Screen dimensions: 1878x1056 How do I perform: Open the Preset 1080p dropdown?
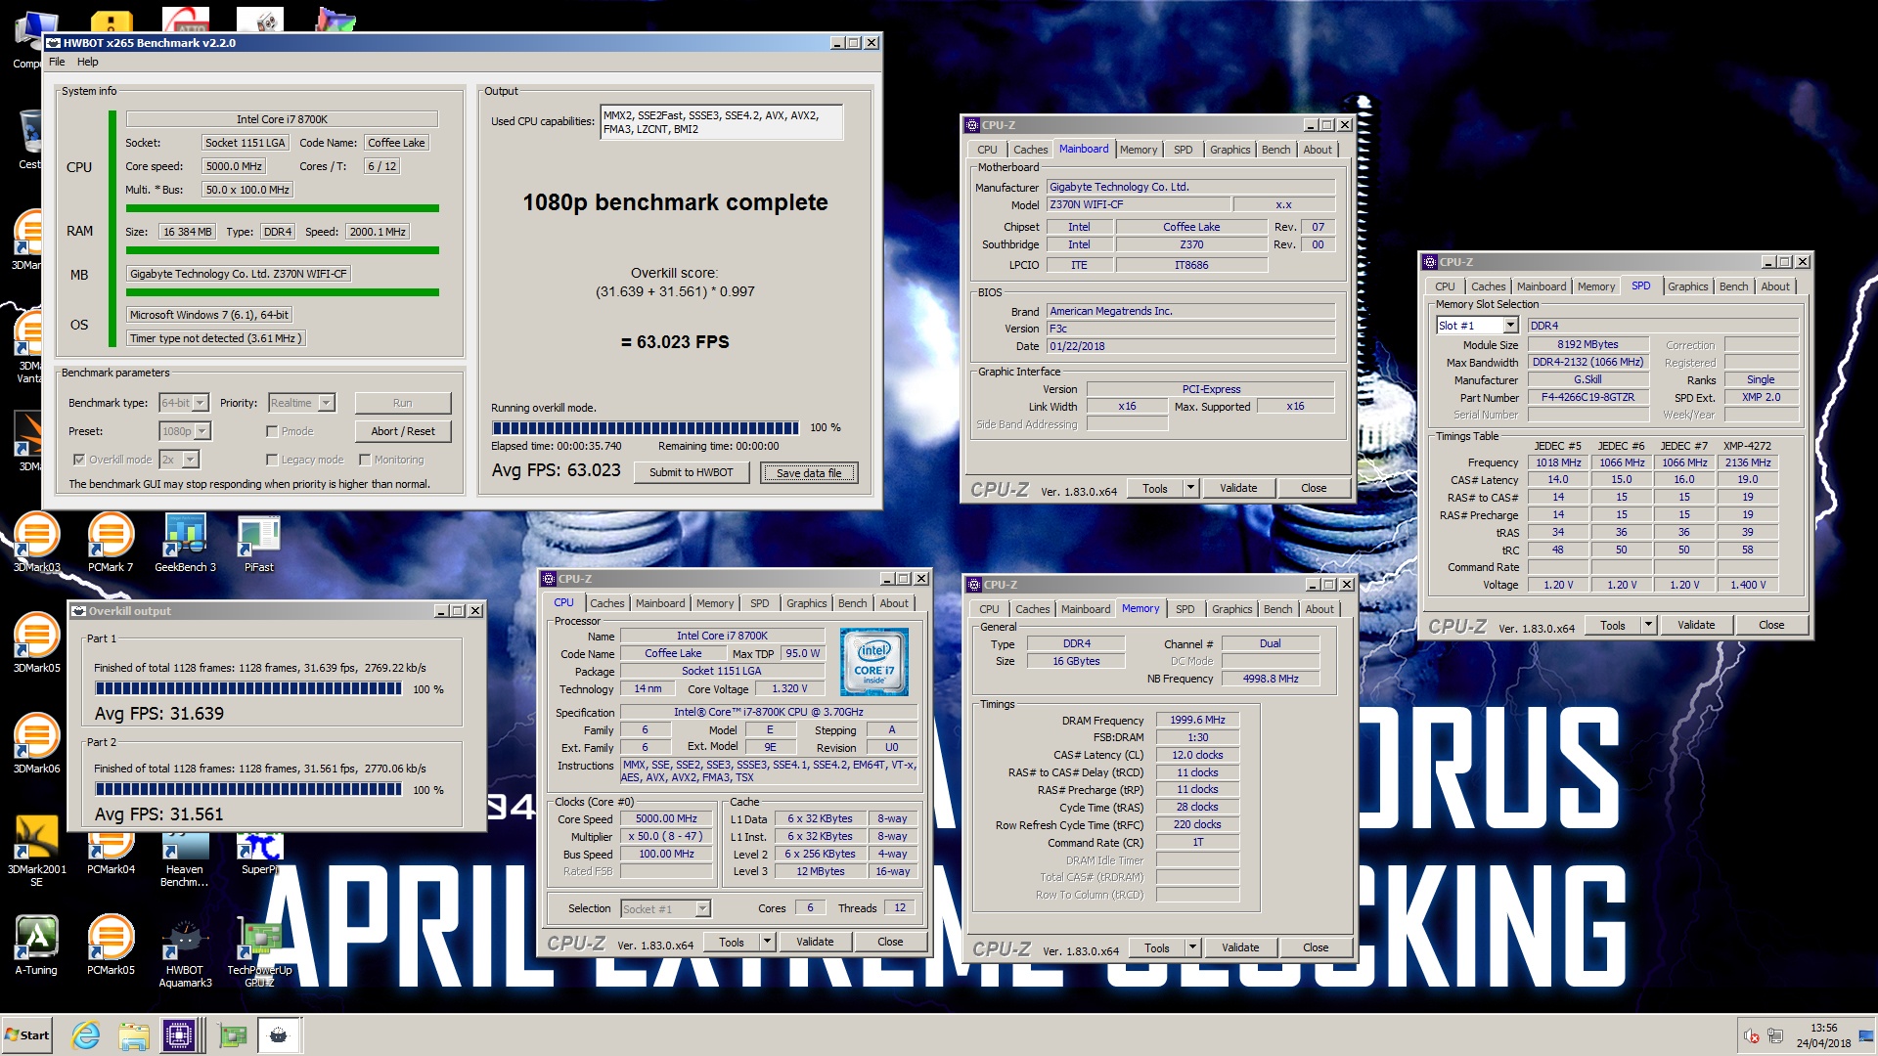coord(184,431)
